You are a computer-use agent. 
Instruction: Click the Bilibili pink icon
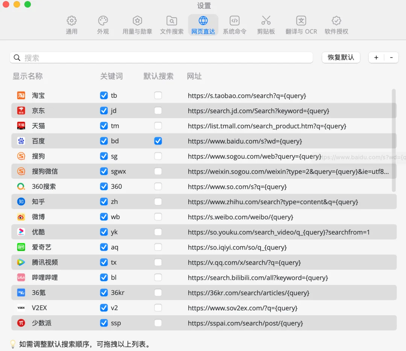point(21,278)
